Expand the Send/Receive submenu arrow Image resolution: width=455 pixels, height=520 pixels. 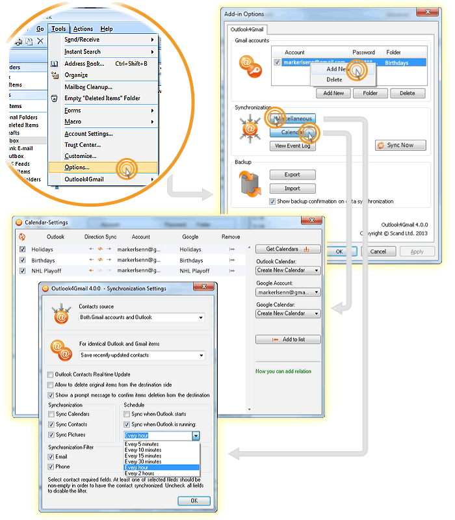[x=152, y=40]
